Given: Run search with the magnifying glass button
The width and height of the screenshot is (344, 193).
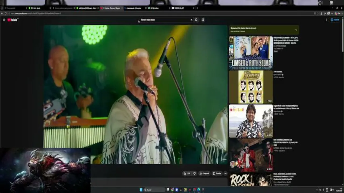Looking at the screenshot, I should click(196, 20).
